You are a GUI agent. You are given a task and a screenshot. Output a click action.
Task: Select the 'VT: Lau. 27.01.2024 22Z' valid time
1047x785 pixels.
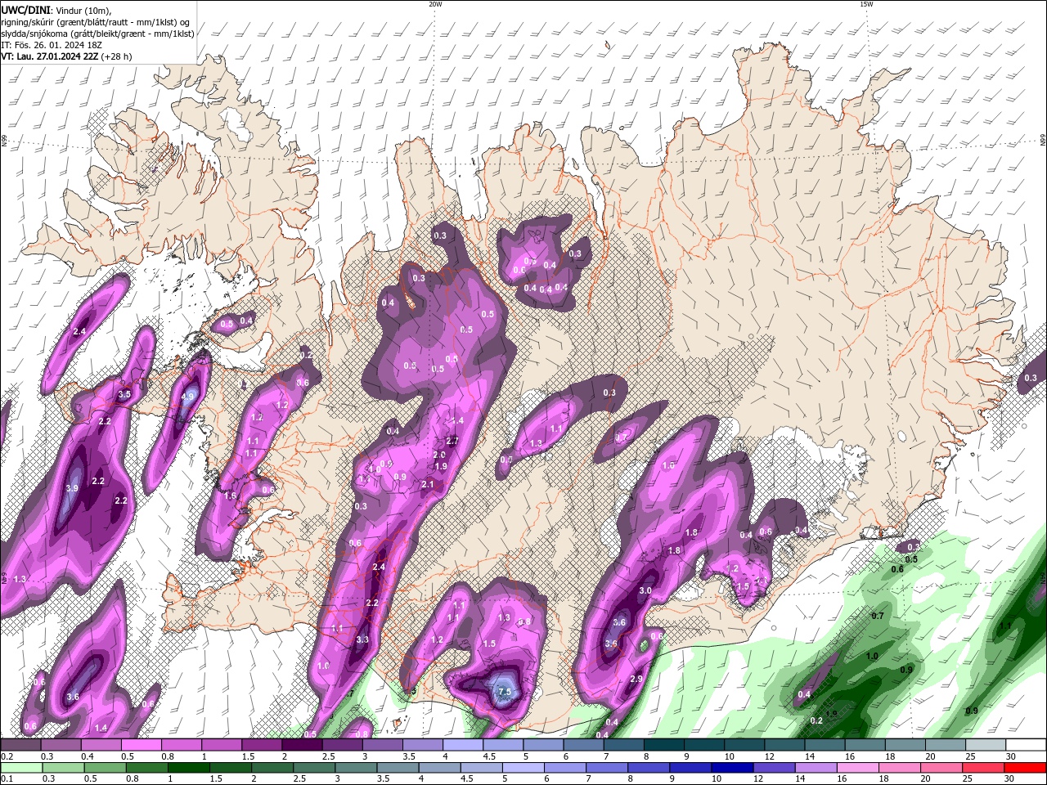click(x=50, y=56)
